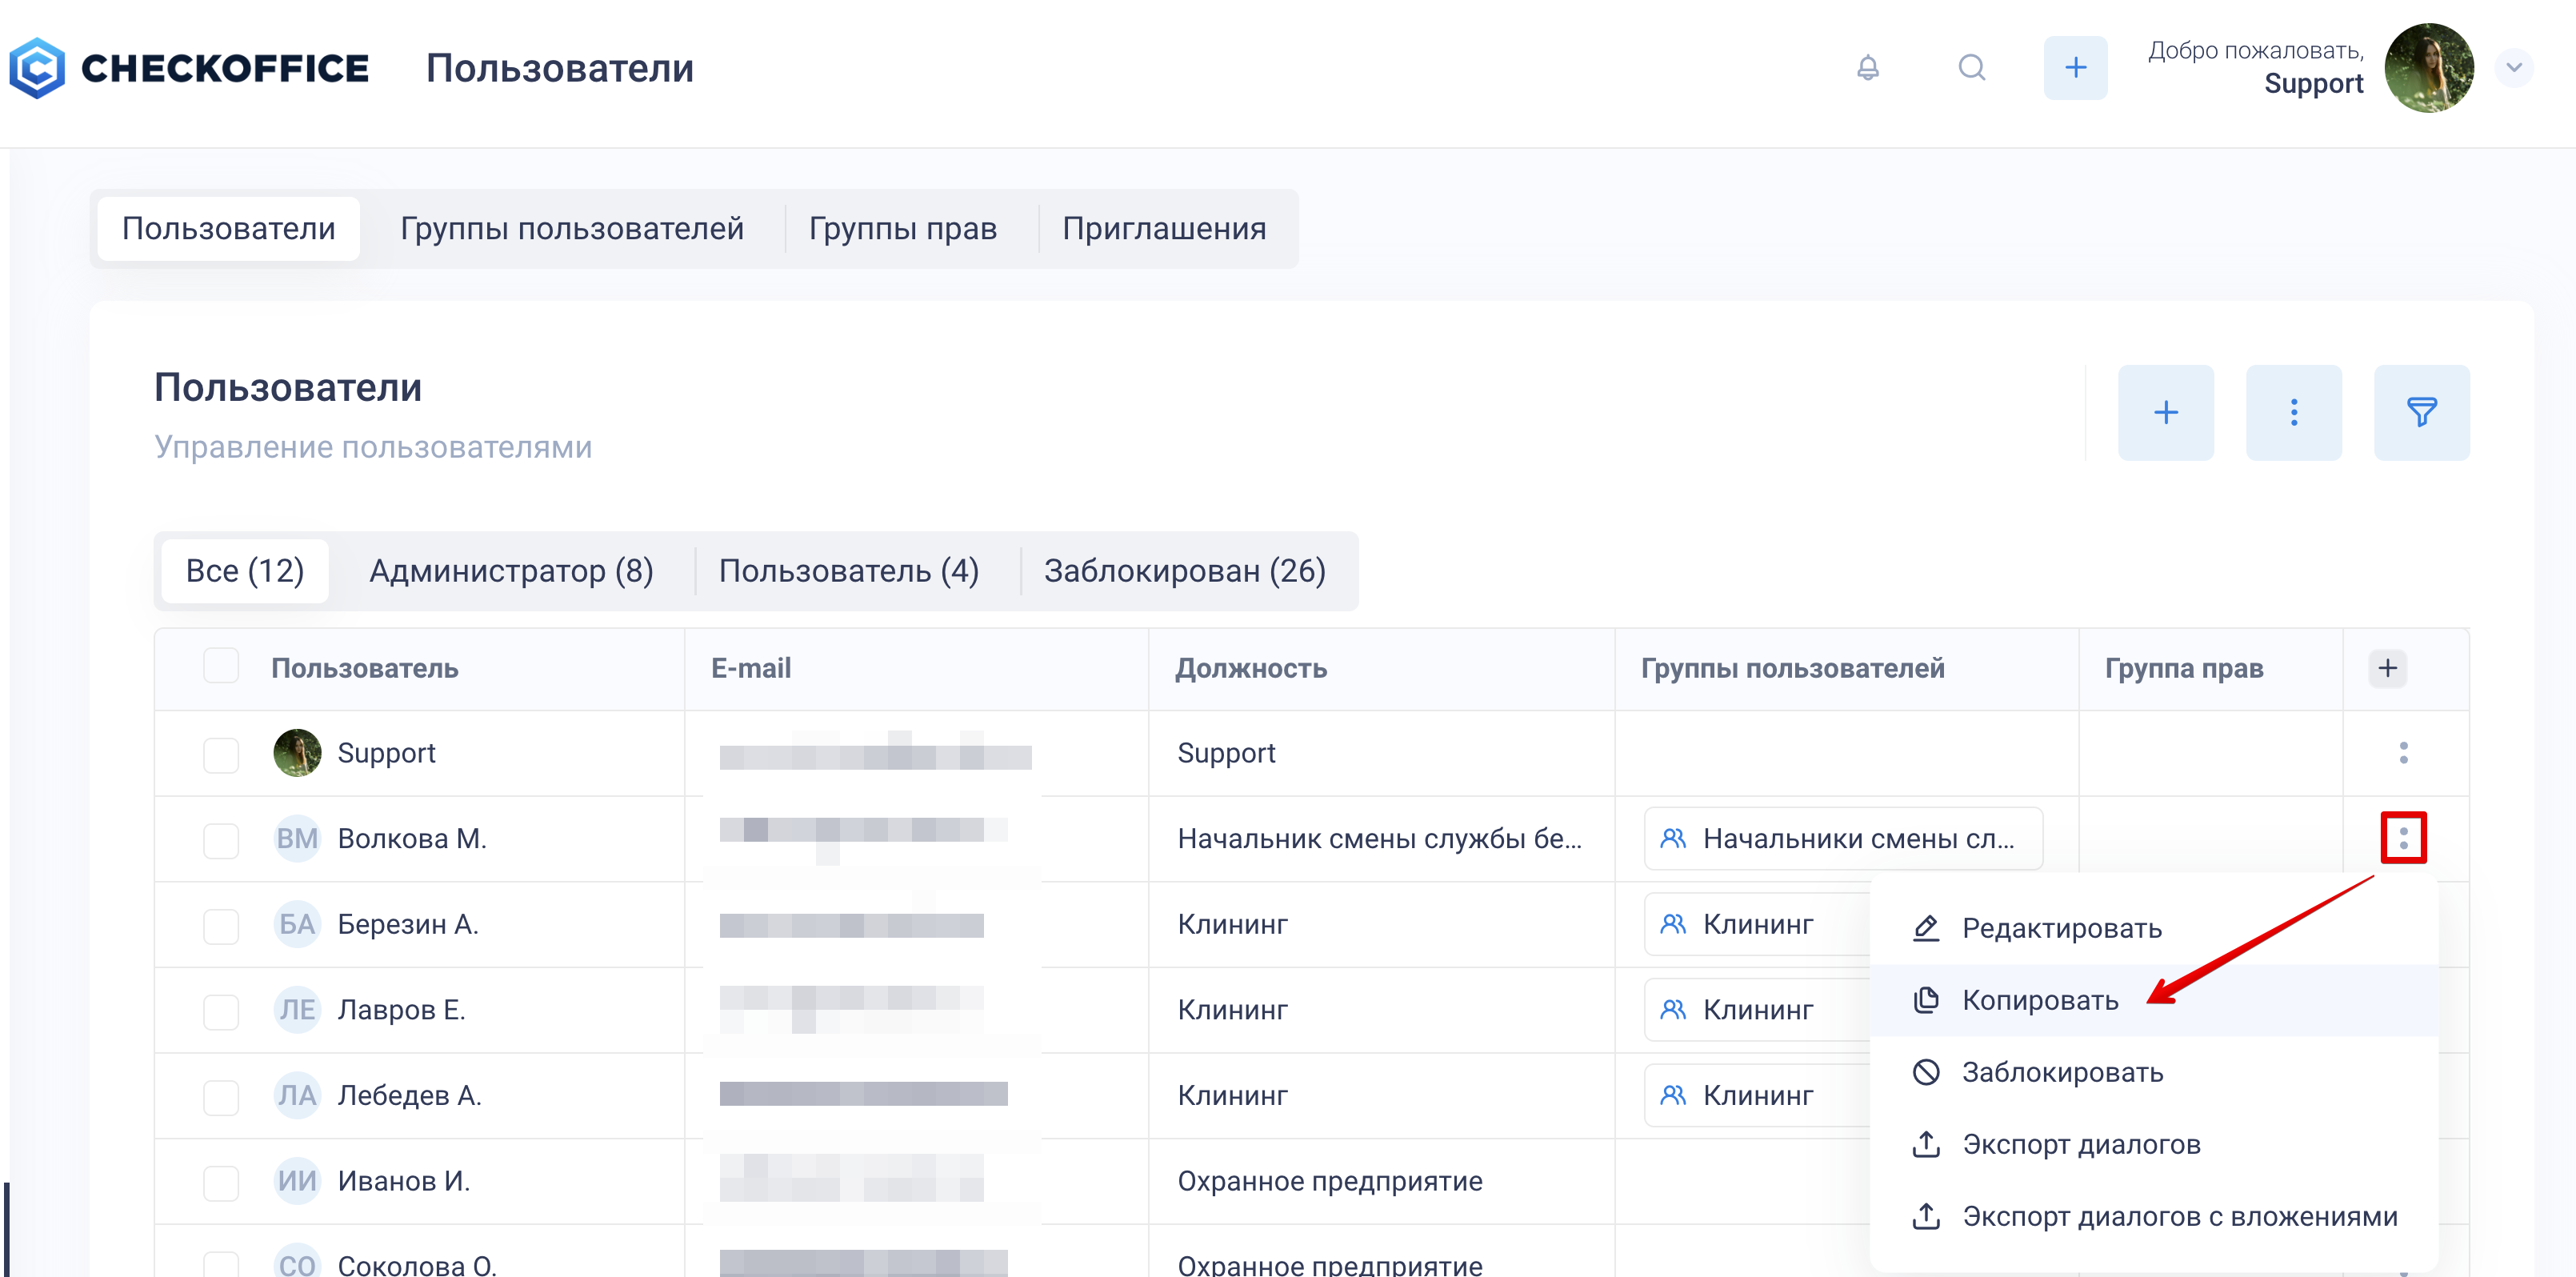This screenshot has height=1277, width=2576.
Task: Click the header plus quick-add button
Action: [x=2075, y=68]
